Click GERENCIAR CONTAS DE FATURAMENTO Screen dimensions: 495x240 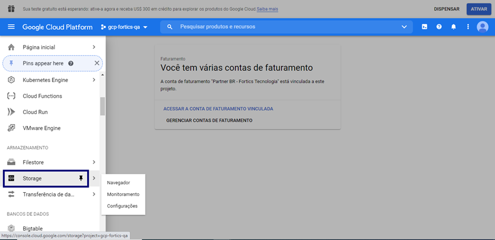pyautogui.click(x=210, y=120)
